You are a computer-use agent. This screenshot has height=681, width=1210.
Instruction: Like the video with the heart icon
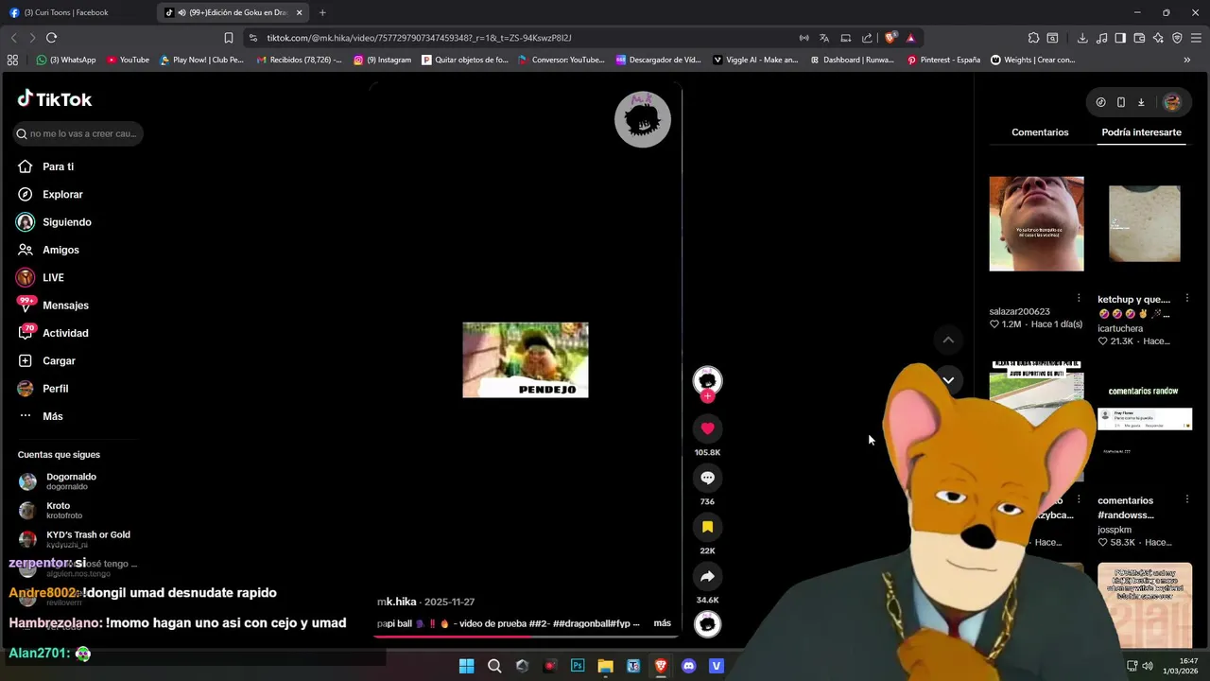[707, 428]
